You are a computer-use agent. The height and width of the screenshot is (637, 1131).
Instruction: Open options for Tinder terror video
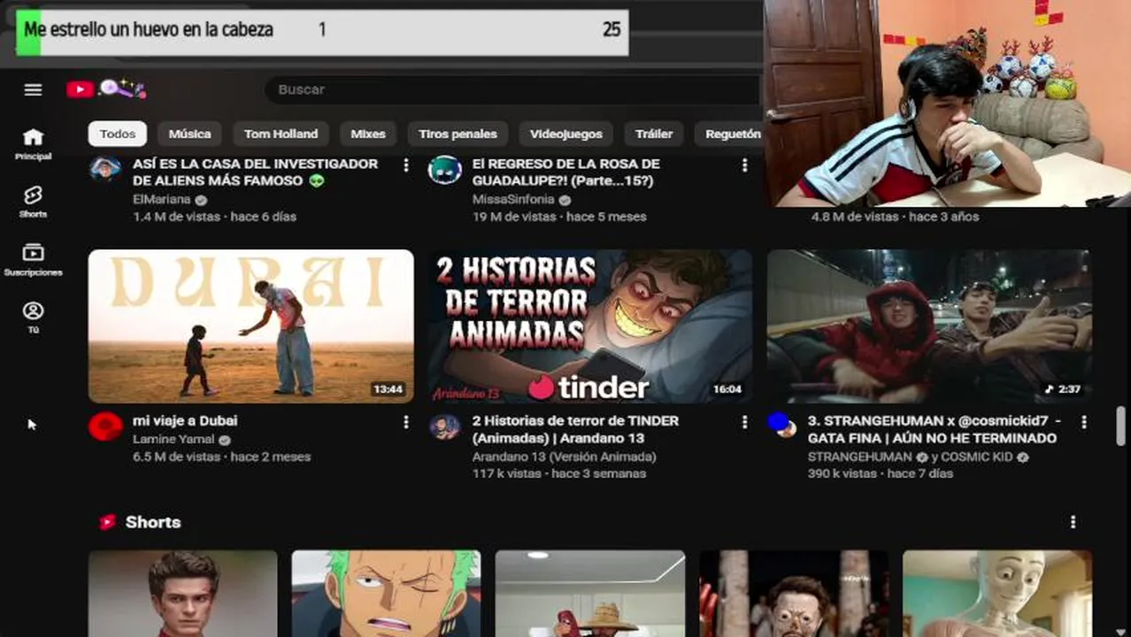(x=744, y=422)
